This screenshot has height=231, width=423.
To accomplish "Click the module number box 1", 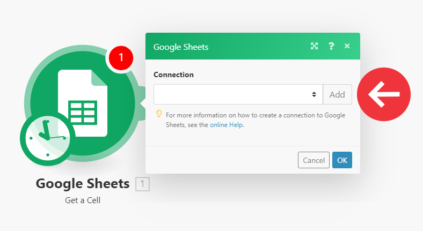I will click(142, 184).
